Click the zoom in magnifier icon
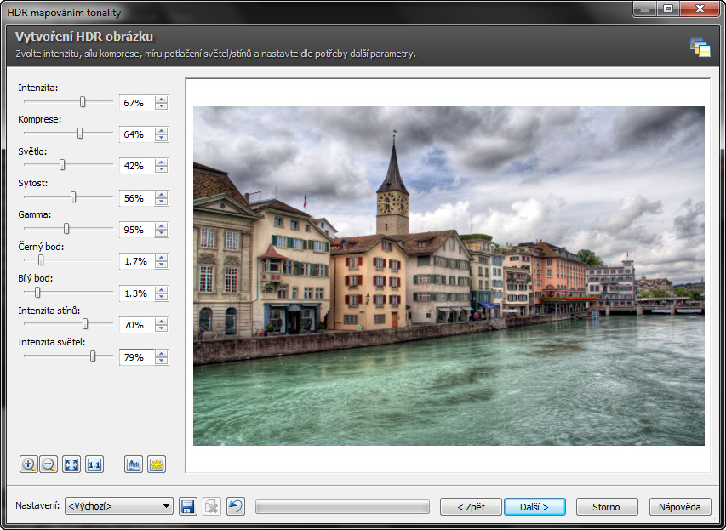Viewport: 726px width, 530px height. point(29,464)
